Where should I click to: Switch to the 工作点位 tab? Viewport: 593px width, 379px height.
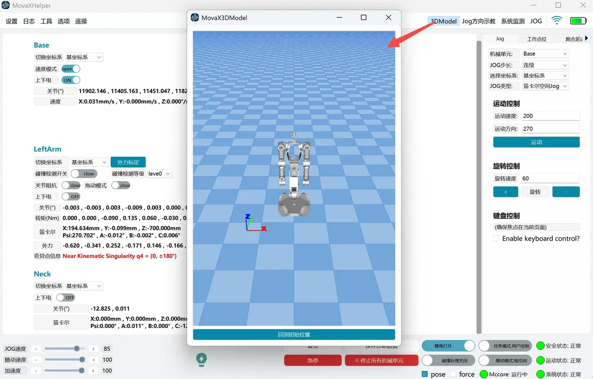536,39
